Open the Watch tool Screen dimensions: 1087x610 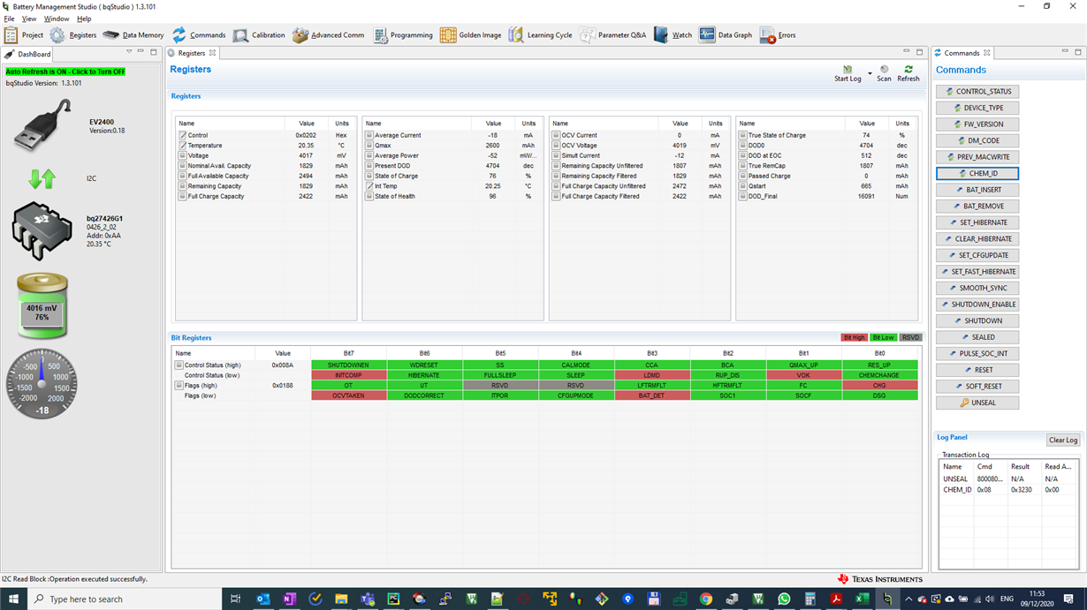point(673,35)
